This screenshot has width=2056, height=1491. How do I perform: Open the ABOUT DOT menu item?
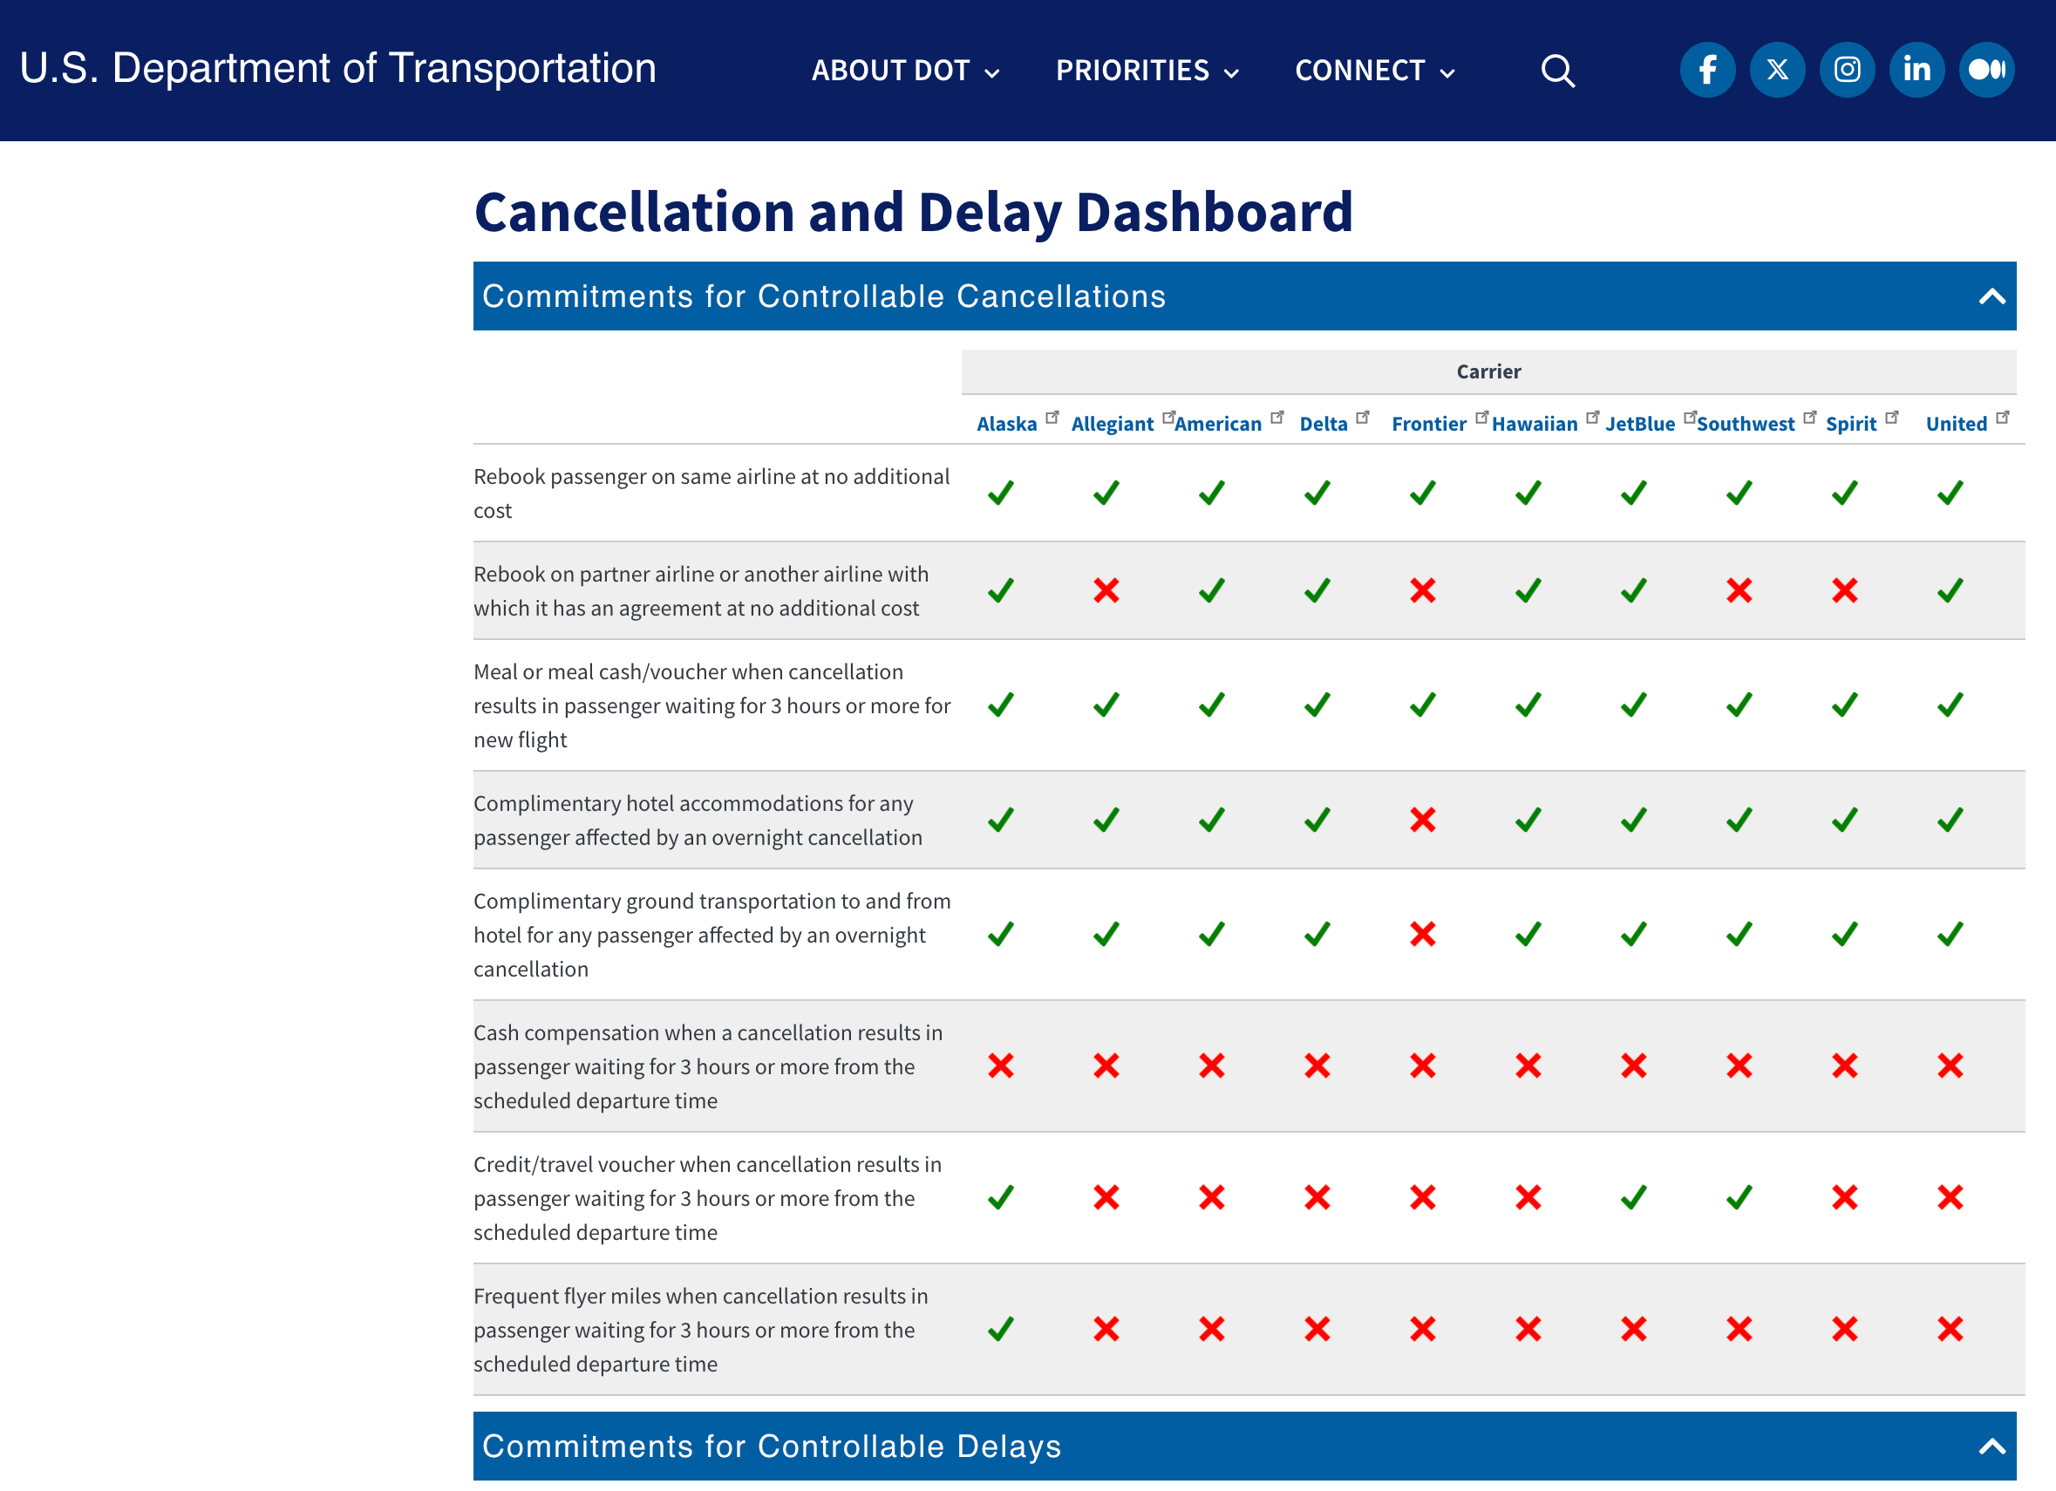905,71
